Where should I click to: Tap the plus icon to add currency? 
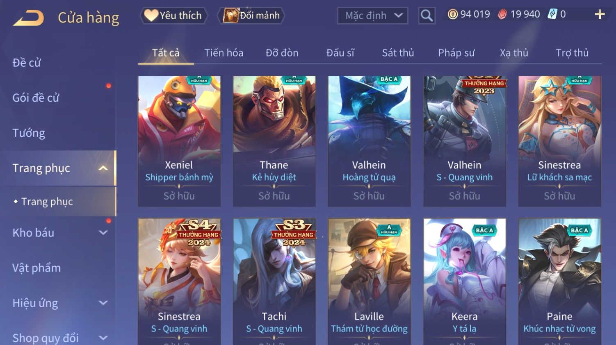[600, 14]
